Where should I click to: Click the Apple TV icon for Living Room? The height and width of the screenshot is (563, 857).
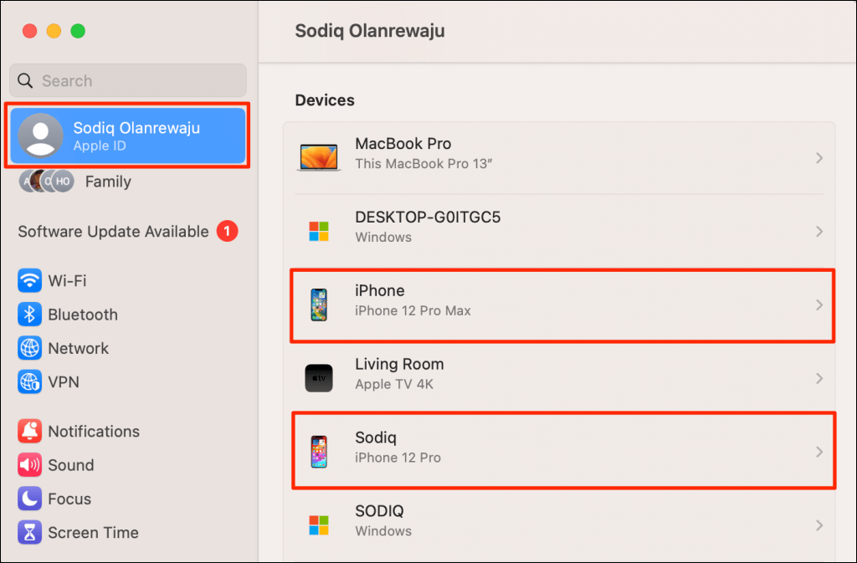319,378
